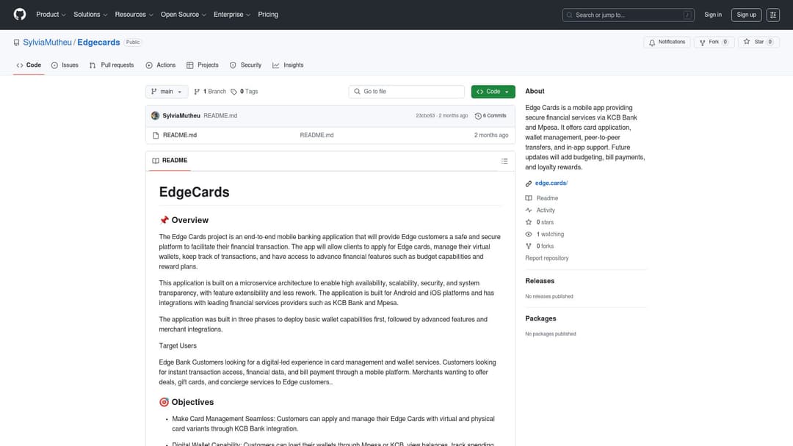Open the Projects tab
This screenshot has height=446, width=793.
(203, 65)
